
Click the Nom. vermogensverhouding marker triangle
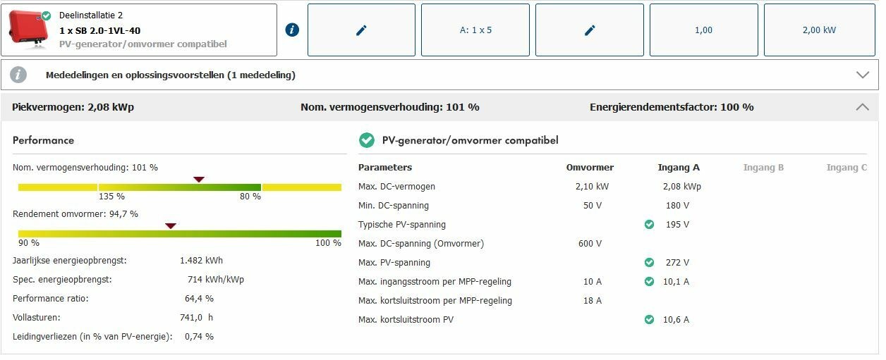tap(199, 180)
